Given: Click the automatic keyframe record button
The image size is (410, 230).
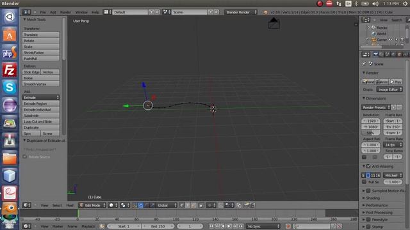Looking at the screenshot, I should pos(288,226).
